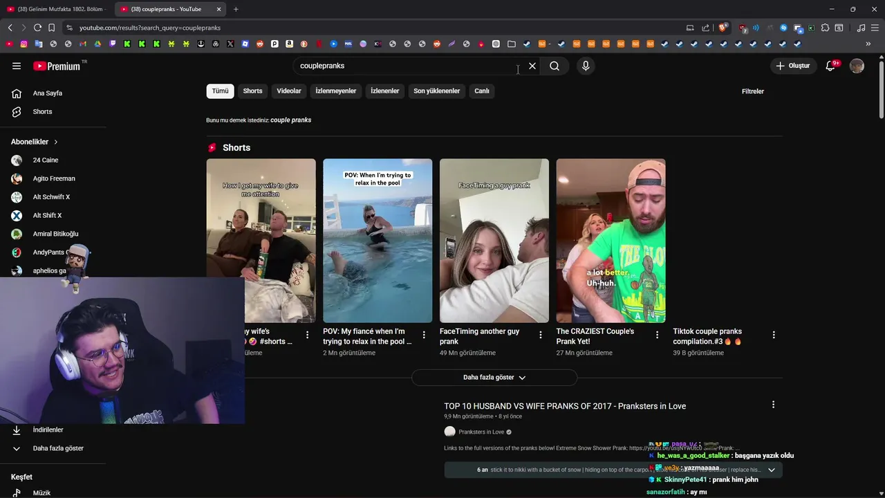Open the Google Translate bookmark
885x498 pixels.
(x=39, y=44)
